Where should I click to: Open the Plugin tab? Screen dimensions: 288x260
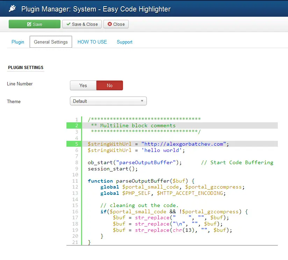tap(18, 42)
